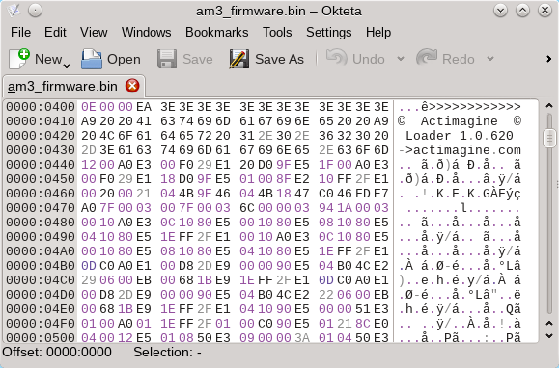Click the Save As toolbar icon
The height and width of the screenshot is (368, 559).
pyautogui.click(x=239, y=59)
